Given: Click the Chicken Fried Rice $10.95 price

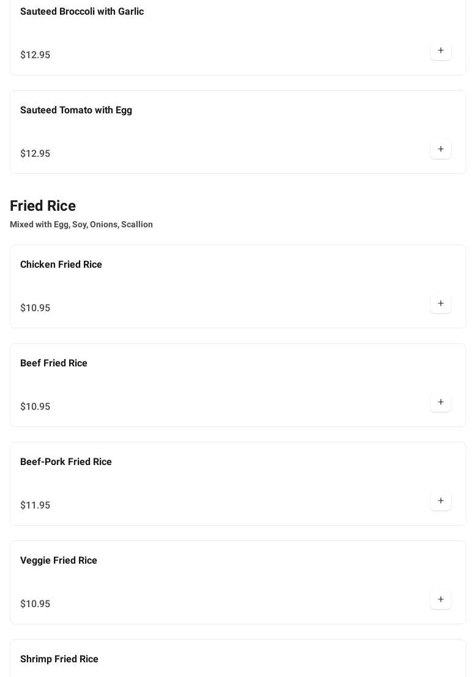Looking at the screenshot, I should [35, 308].
